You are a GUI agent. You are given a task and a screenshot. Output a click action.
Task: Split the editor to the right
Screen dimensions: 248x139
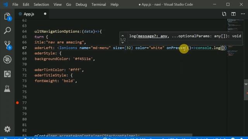pos(233,14)
